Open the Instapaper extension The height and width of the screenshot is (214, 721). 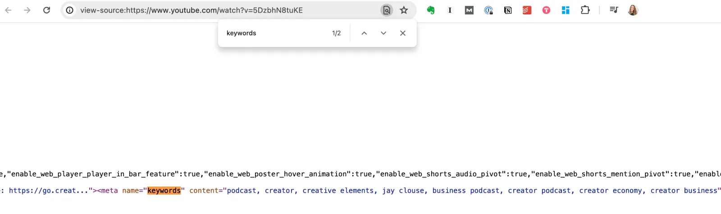(450, 10)
